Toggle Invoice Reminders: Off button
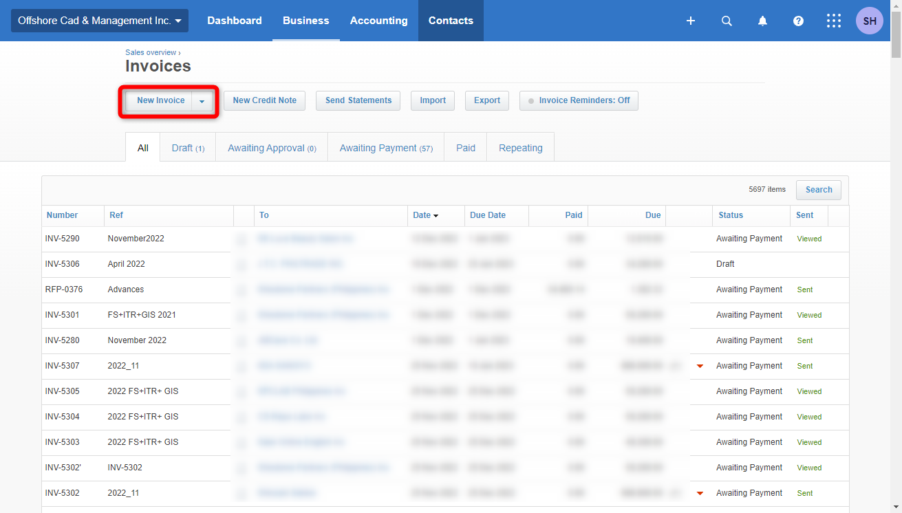Screen dimensions: 902x513 point(579,100)
